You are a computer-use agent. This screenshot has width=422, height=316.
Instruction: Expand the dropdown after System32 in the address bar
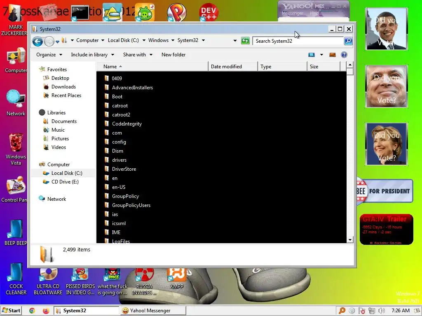203,40
